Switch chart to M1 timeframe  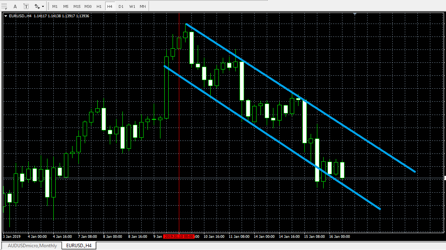tap(55, 7)
